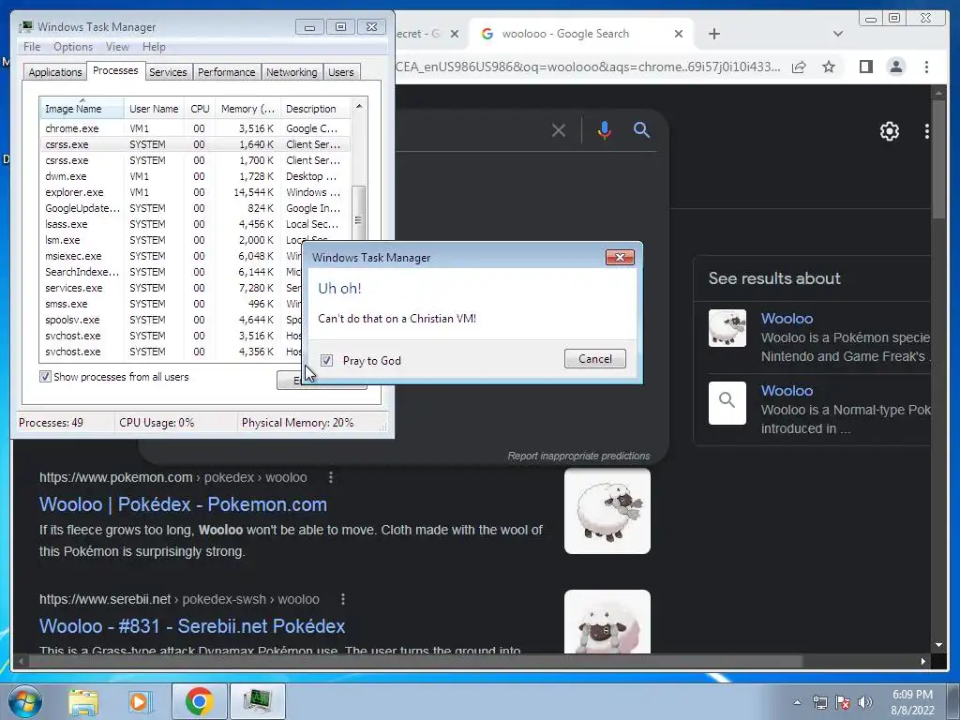Viewport: 960px width, 720px height.
Task: Click Cancel in the Uh oh dialog
Action: tap(595, 359)
